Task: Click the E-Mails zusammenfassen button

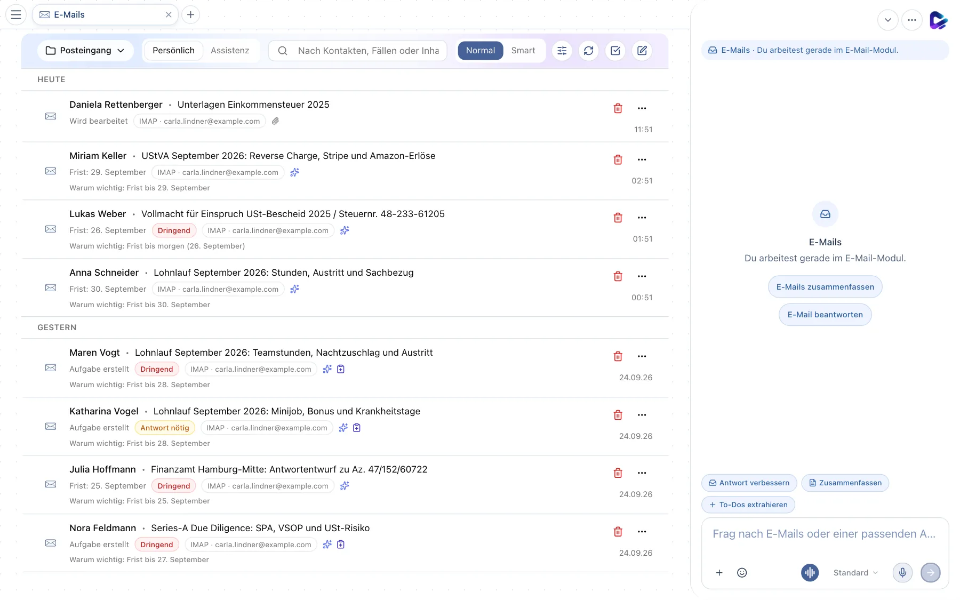Action: point(825,287)
